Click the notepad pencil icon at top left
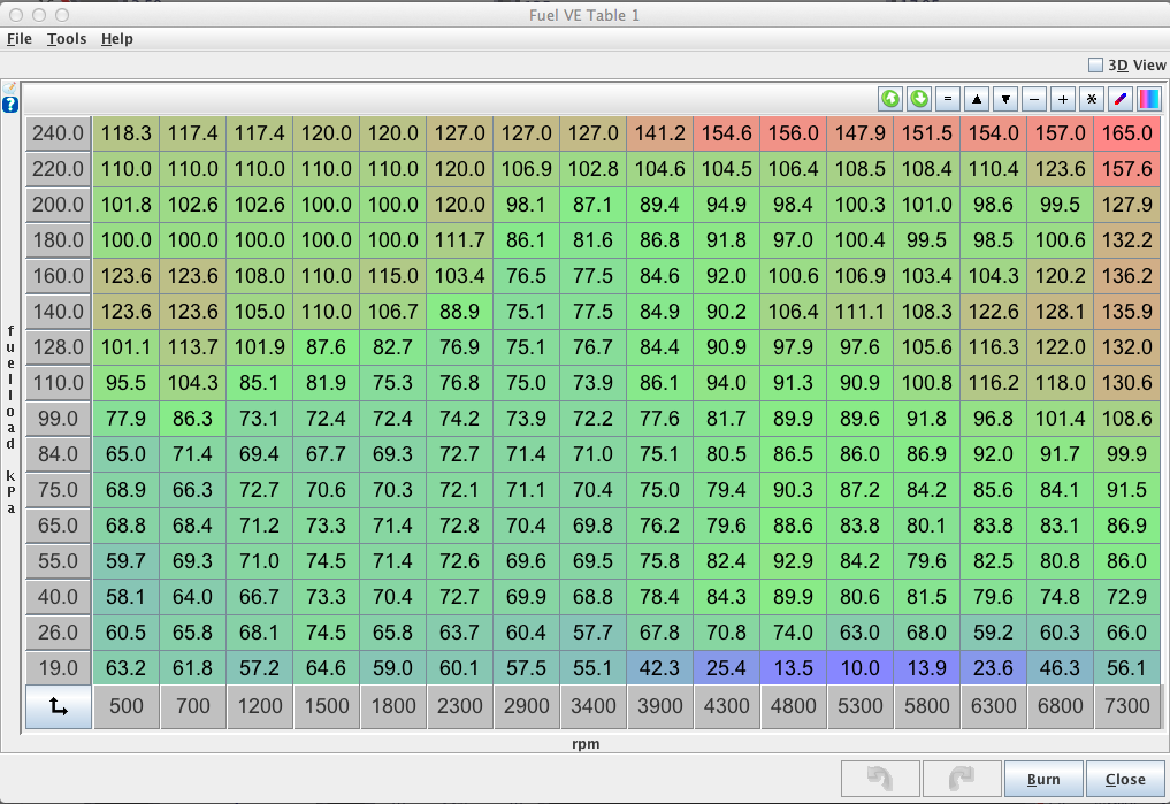This screenshot has height=804, width=1170. (10, 88)
